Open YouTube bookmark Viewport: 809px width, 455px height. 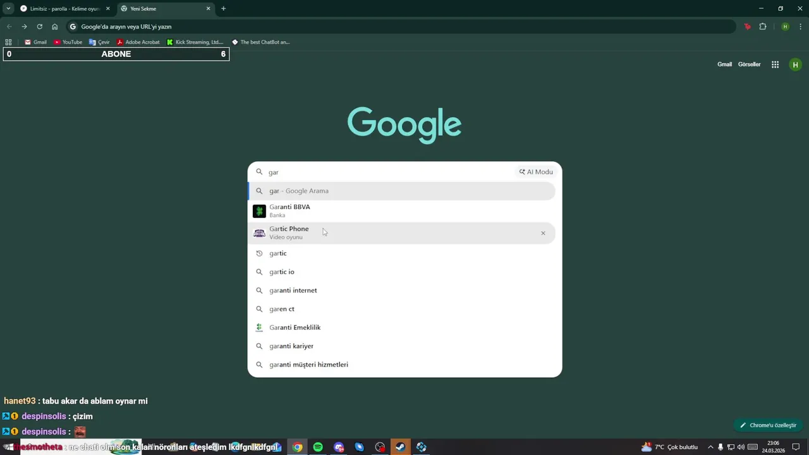coord(68,42)
